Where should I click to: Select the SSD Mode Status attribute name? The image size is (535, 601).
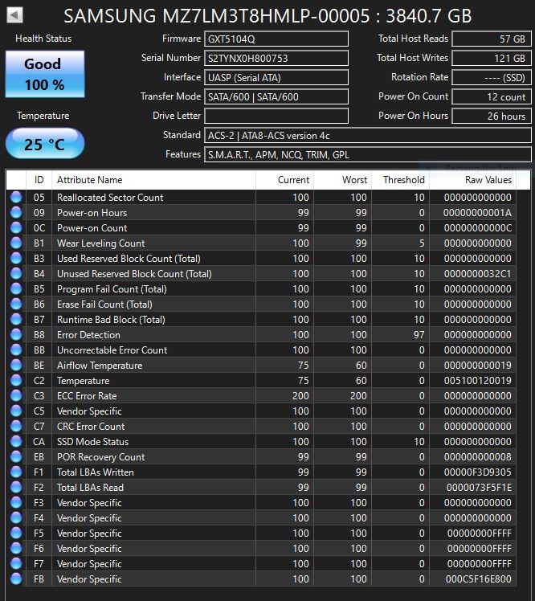92,442
